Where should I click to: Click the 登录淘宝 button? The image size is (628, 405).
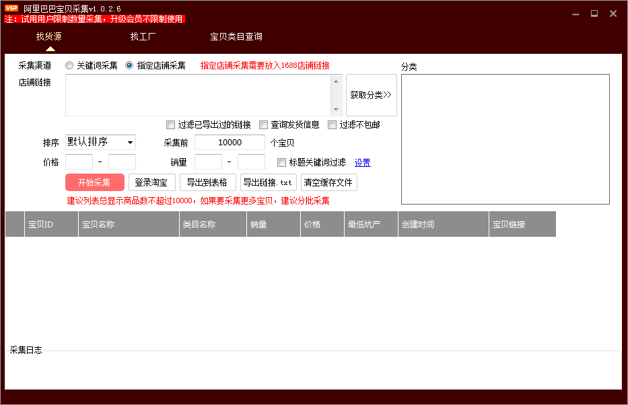pos(152,182)
